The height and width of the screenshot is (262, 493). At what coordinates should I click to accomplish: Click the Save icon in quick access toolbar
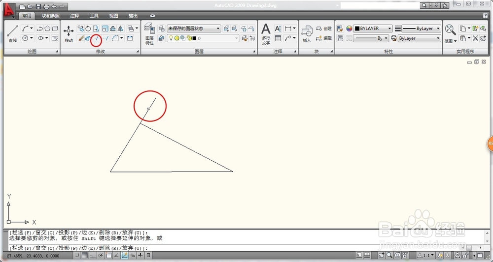38,6
